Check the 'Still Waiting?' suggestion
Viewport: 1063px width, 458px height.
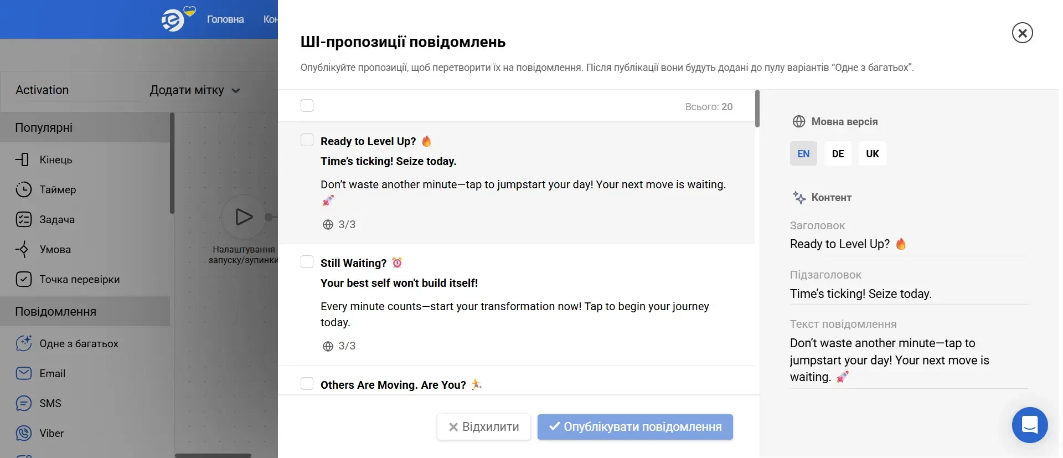click(307, 261)
